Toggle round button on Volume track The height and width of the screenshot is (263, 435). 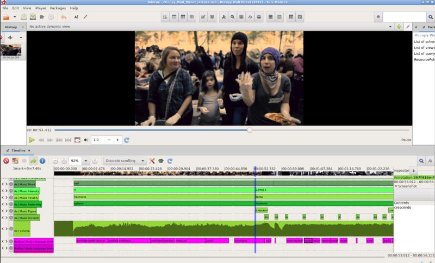11,229
